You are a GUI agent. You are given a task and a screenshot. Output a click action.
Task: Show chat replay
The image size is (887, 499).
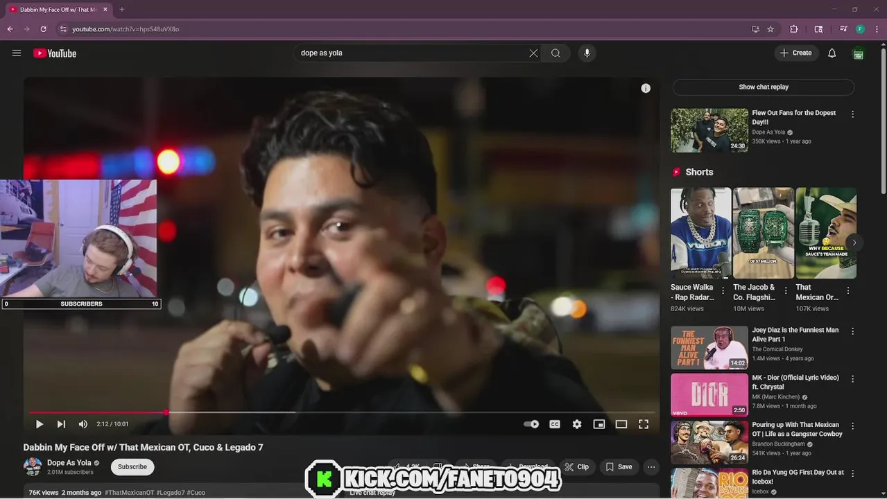(764, 87)
